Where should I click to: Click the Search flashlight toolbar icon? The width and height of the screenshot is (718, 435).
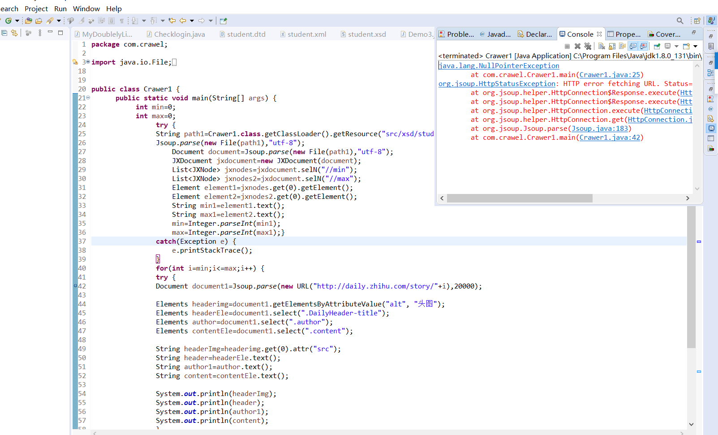pos(49,21)
